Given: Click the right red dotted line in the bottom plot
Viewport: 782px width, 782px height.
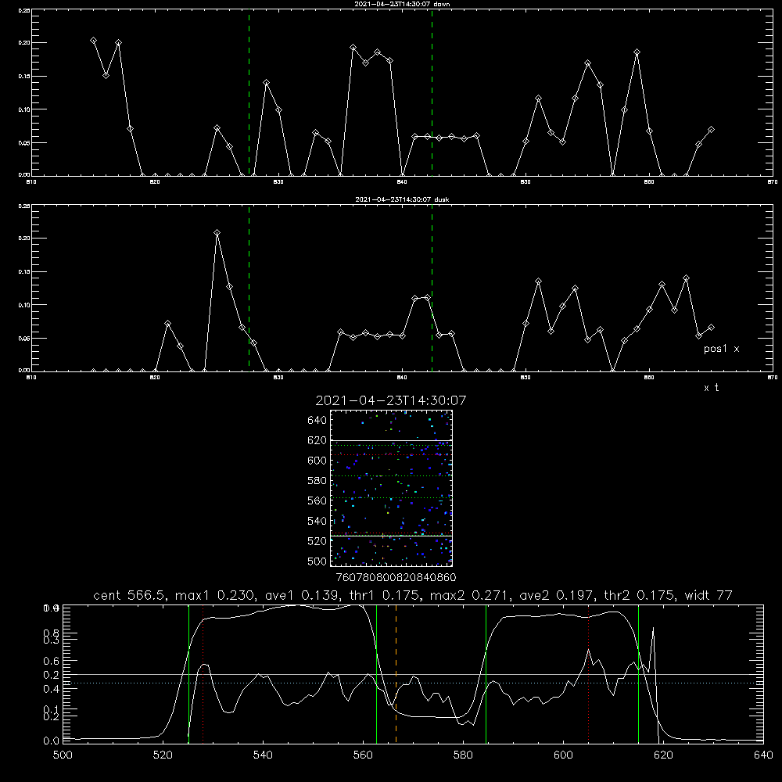Looking at the screenshot, I should pos(589,673).
